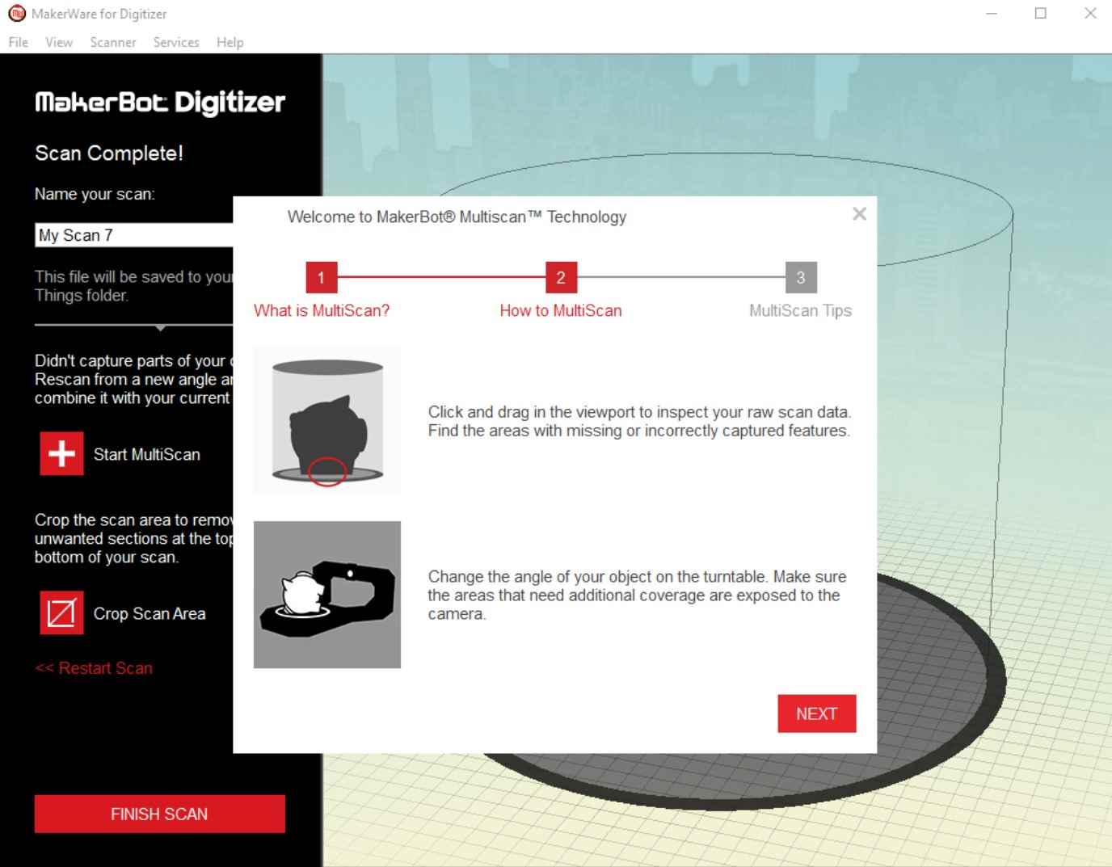Close the Multiscan welcome dialog
The image size is (1112, 867).
[859, 213]
